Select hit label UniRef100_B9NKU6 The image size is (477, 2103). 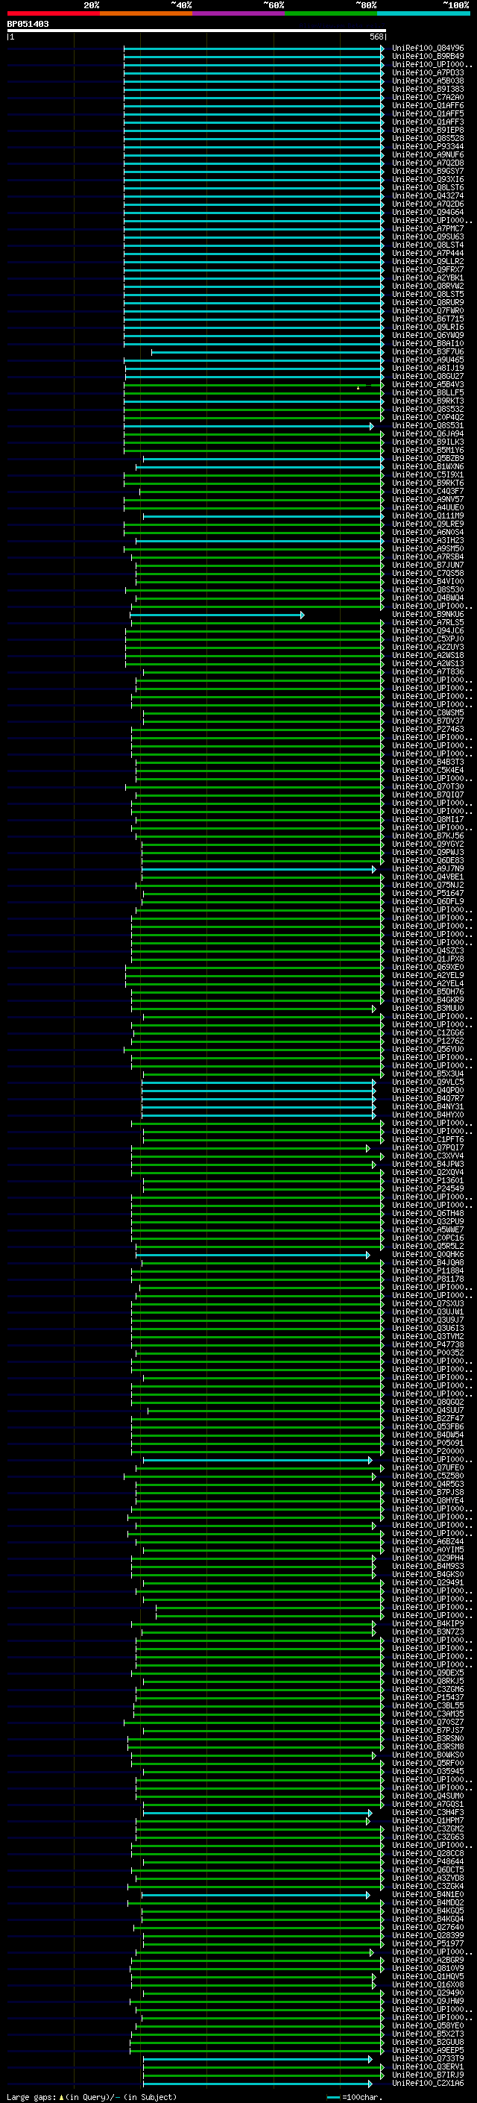click(428, 614)
